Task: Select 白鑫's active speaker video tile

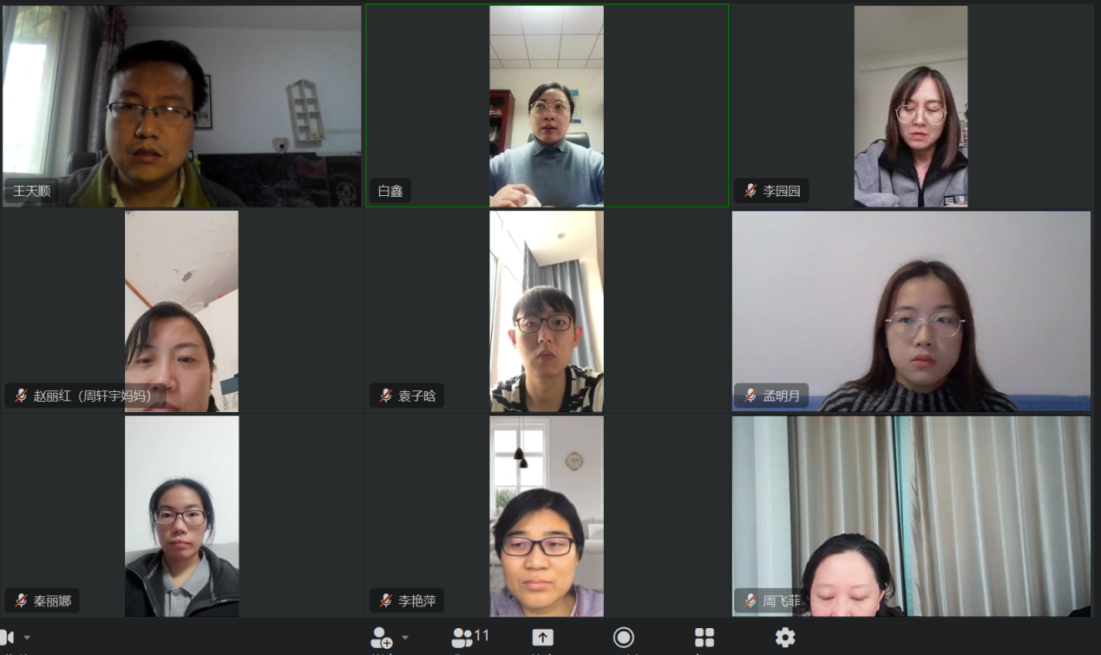Action: pos(547,106)
